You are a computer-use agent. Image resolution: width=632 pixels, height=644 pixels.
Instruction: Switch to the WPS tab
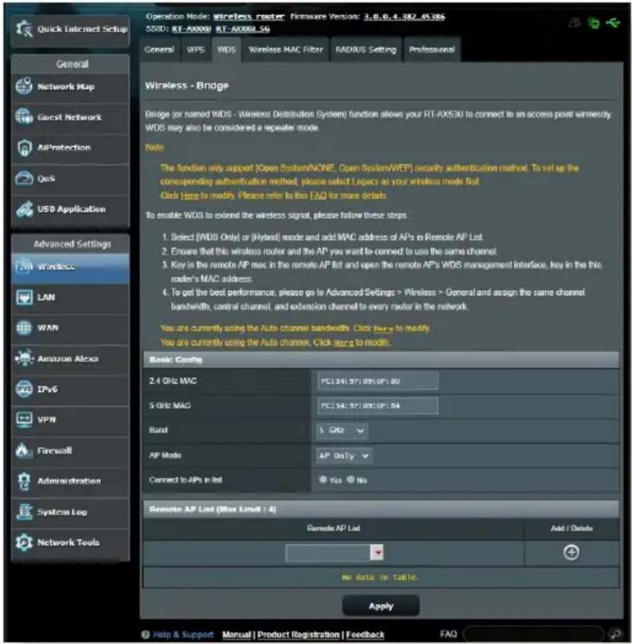[196, 50]
